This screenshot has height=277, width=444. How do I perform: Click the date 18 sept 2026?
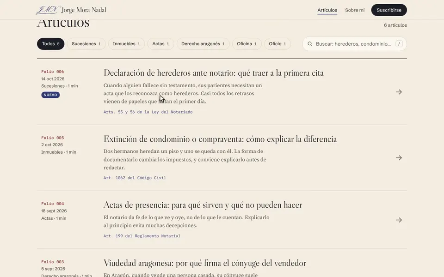point(54,211)
